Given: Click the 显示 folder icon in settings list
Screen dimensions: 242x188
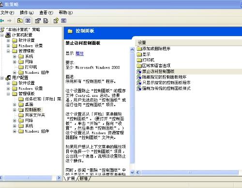Looking at the screenshot, I should 139,54.
